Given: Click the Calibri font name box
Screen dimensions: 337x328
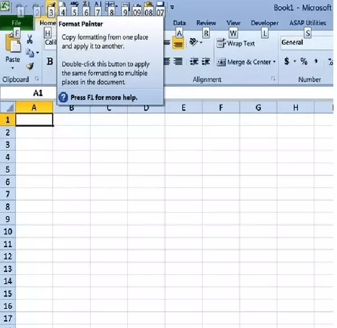Looking at the screenshot, I should point(50,42).
